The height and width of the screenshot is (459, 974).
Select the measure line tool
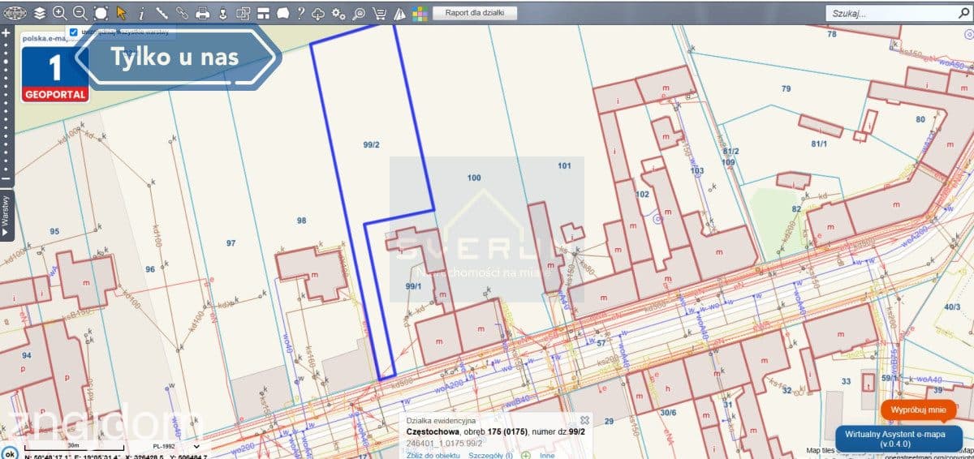tap(162, 13)
